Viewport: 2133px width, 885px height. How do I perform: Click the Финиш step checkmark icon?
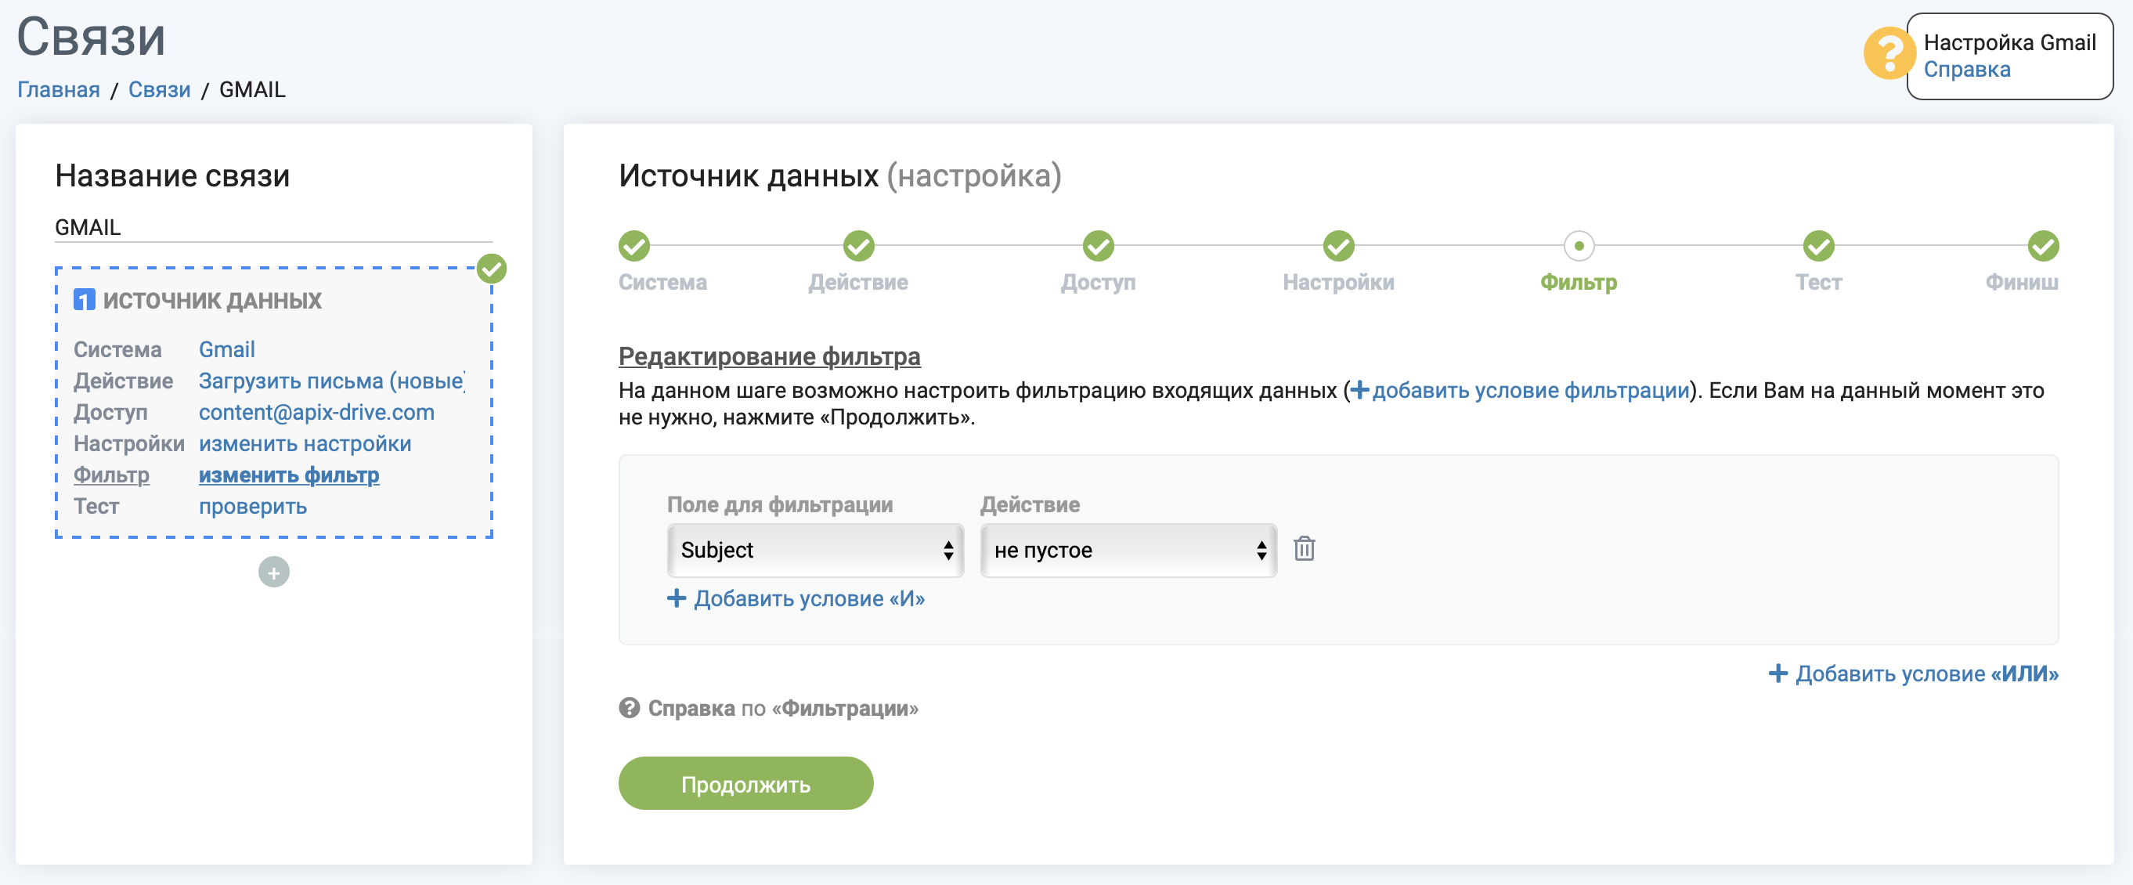tap(2044, 246)
